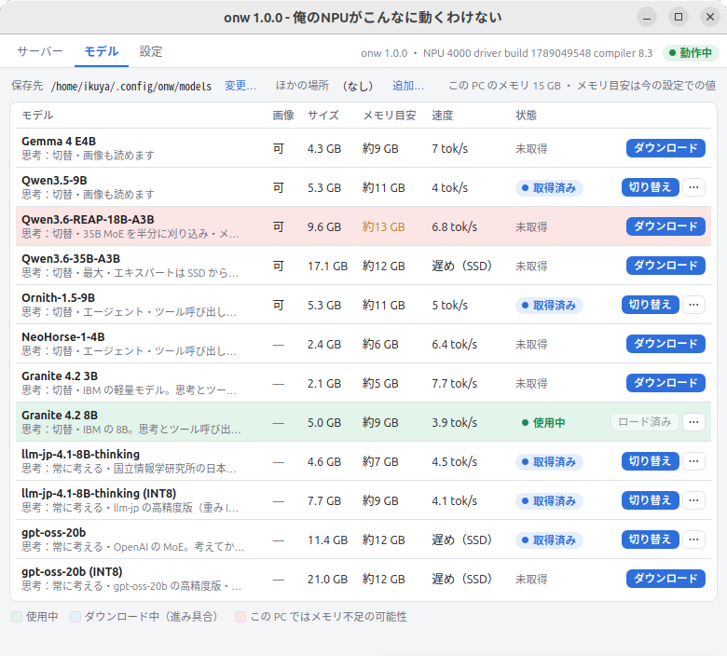Click 未取得 status for Gemma 4 E4B
The width and height of the screenshot is (727, 656).
point(531,149)
